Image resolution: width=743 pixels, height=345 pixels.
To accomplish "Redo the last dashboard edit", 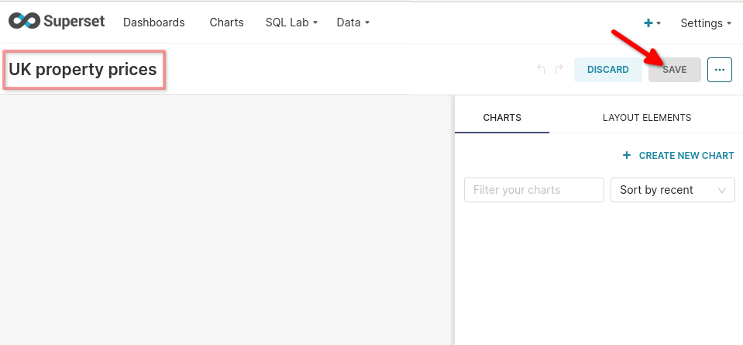I will tap(559, 70).
